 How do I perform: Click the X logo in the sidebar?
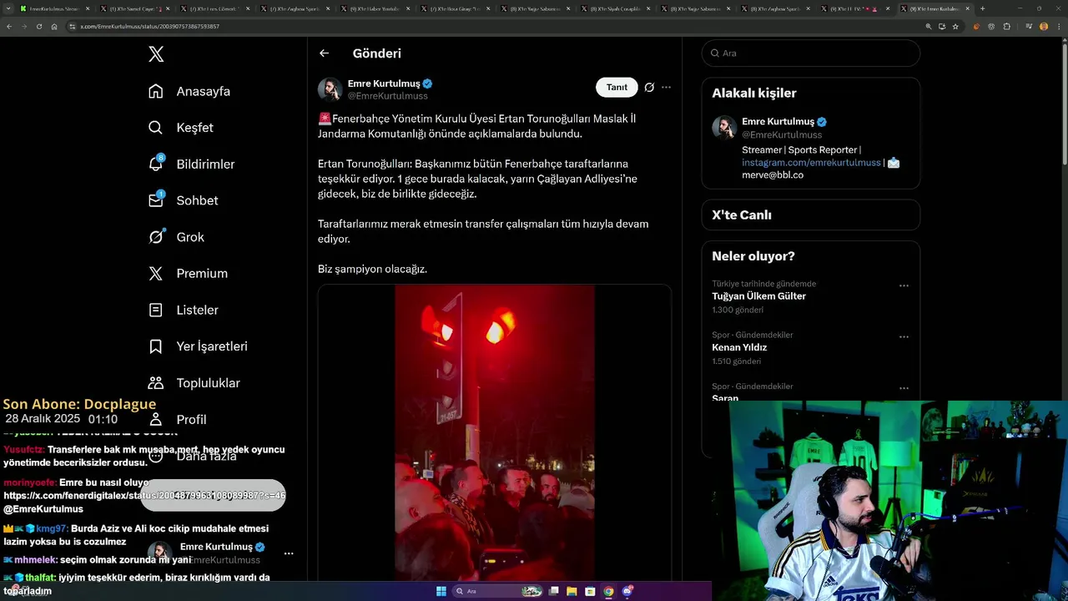156,54
